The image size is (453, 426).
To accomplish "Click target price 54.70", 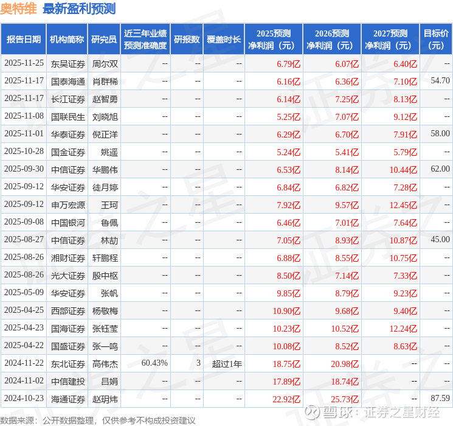I will tap(440, 81).
